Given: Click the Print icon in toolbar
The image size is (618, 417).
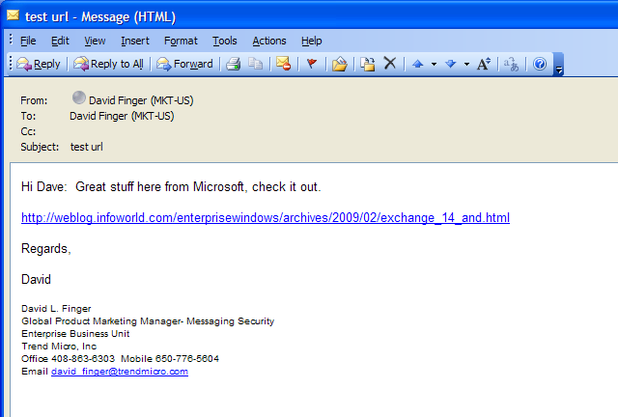Looking at the screenshot, I should click(234, 64).
